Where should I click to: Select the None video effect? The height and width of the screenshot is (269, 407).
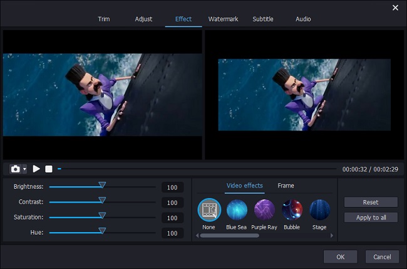coord(209,210)
